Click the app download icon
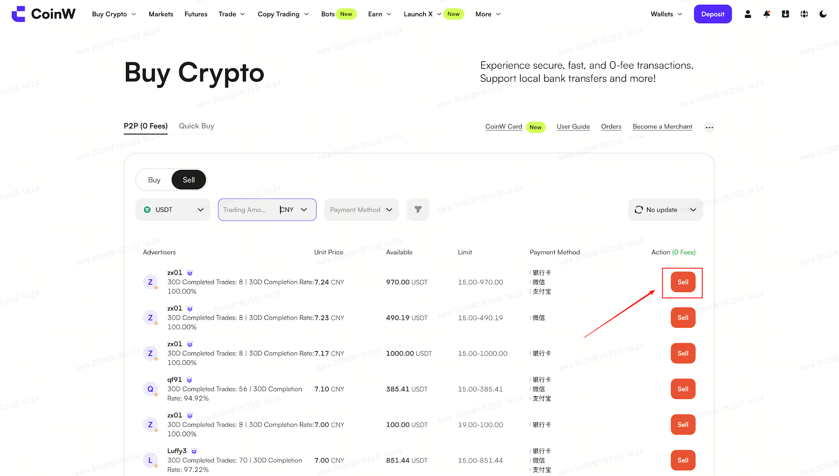 coord(785,14)
